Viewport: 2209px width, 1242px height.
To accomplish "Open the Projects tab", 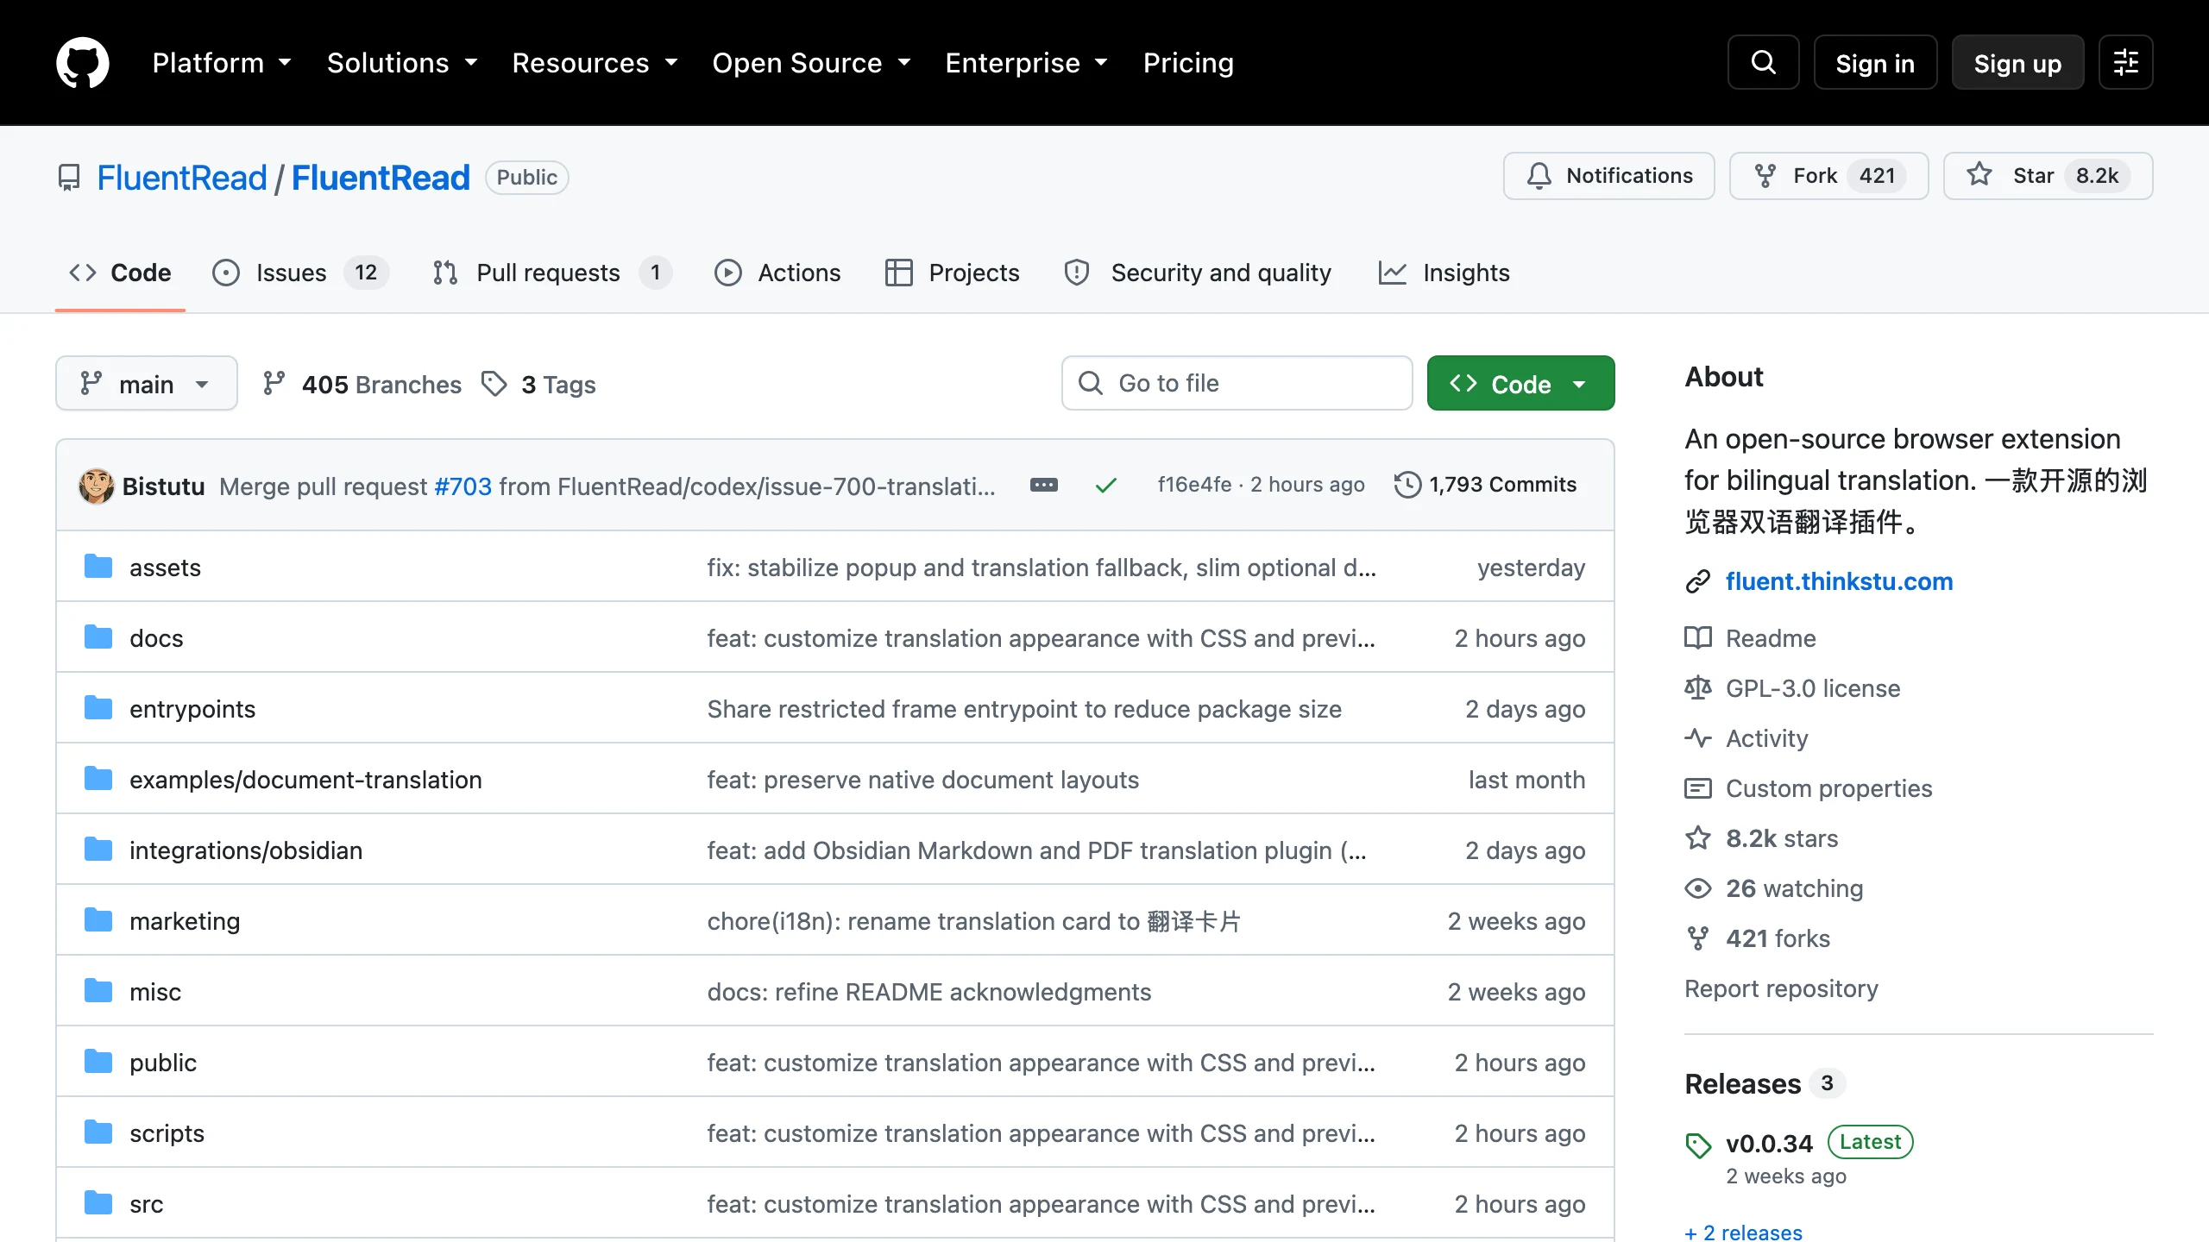I will pyautogui.click(x=952, y=273).
